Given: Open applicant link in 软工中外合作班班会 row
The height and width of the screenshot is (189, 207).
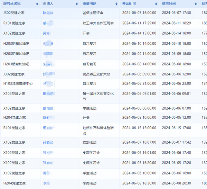Looking at the screenshot, I should click(x=48, y=23).
